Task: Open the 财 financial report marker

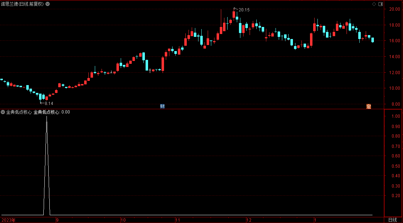Action: 162,106
